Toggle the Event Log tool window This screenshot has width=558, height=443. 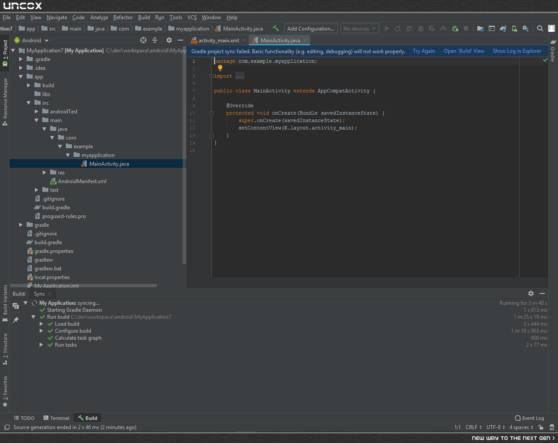pos(529,418)
